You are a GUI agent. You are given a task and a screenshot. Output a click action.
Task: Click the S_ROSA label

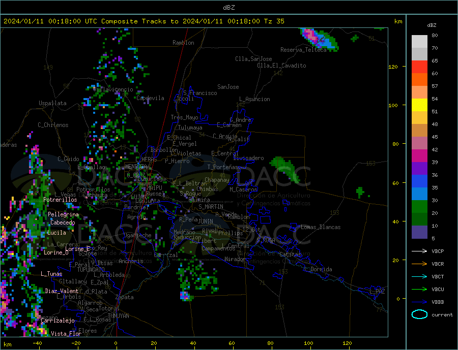coord(266,240)
